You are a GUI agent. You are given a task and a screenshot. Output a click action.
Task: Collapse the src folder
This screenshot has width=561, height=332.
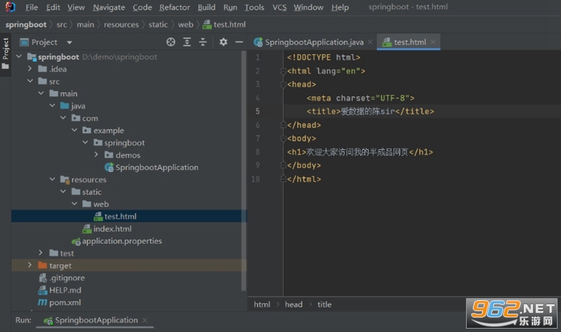pos(30,81)
